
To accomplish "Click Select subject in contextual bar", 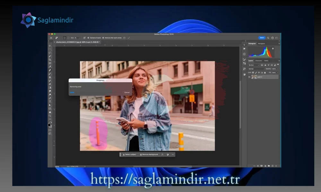I will pos(129,155).
